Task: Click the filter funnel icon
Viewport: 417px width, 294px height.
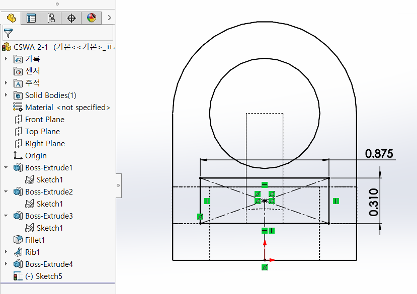Action: pyautogui.click(x=8, y=33)
